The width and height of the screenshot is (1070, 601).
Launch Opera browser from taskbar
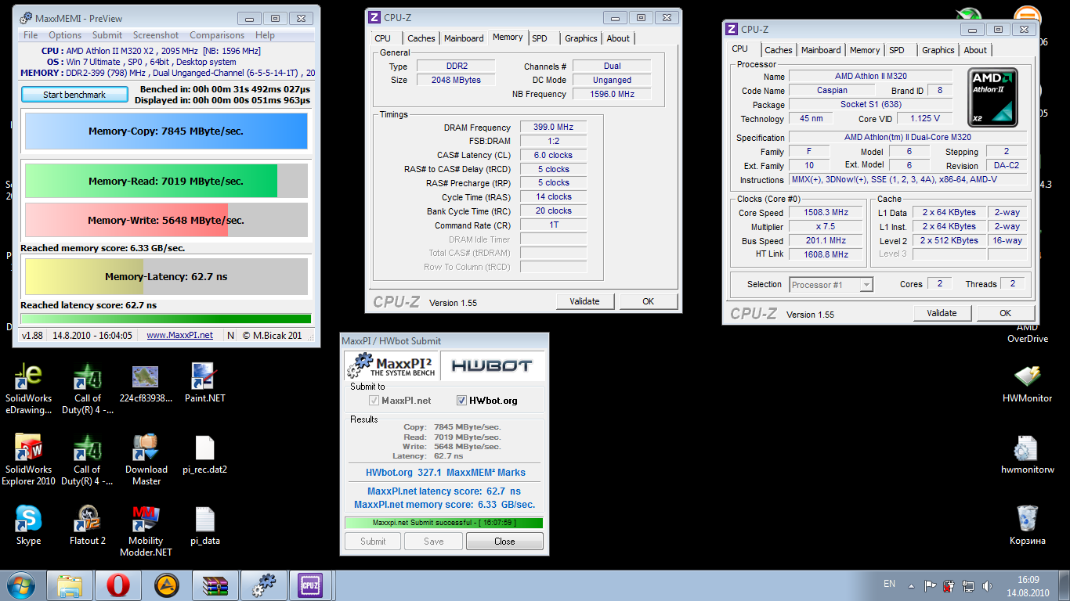pos(117,585)
